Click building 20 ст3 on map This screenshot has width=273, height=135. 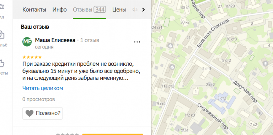[x=231, y=39]
